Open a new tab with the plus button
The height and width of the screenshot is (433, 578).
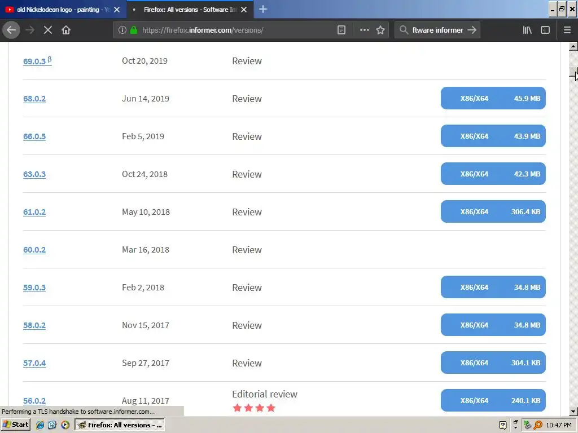pos(263,9)
